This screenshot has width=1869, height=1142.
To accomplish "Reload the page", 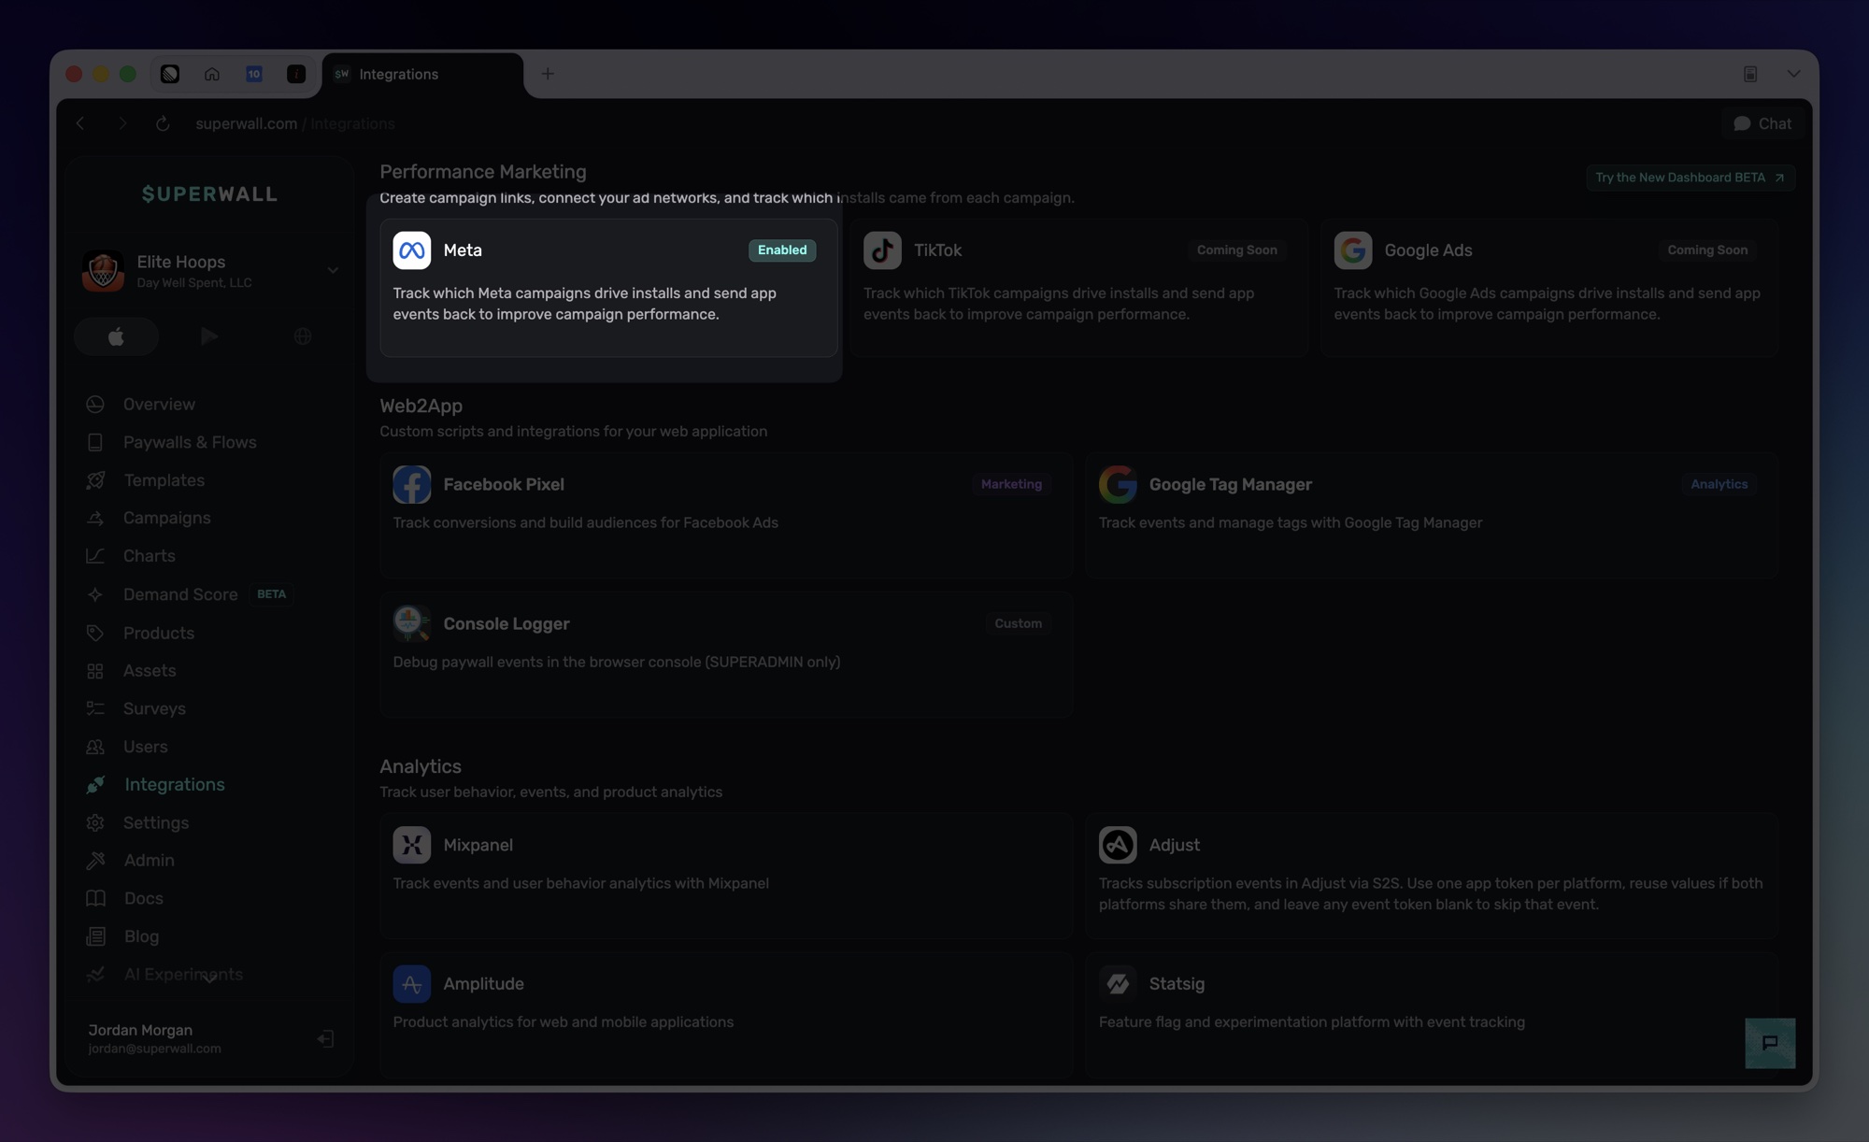I will click(x=163, y=123).
